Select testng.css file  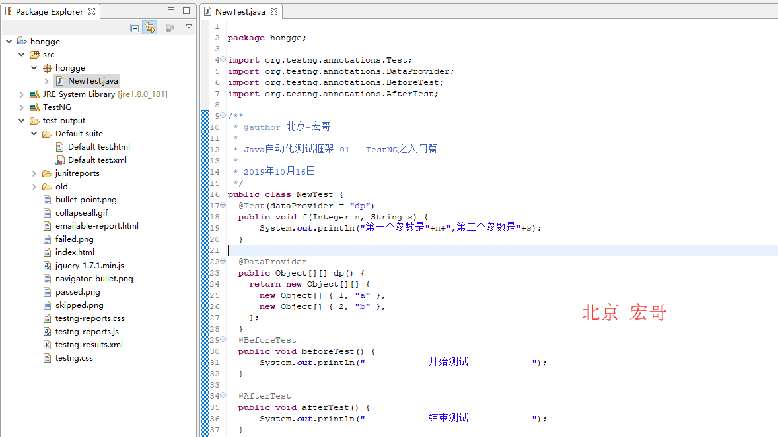coord(74,358)
